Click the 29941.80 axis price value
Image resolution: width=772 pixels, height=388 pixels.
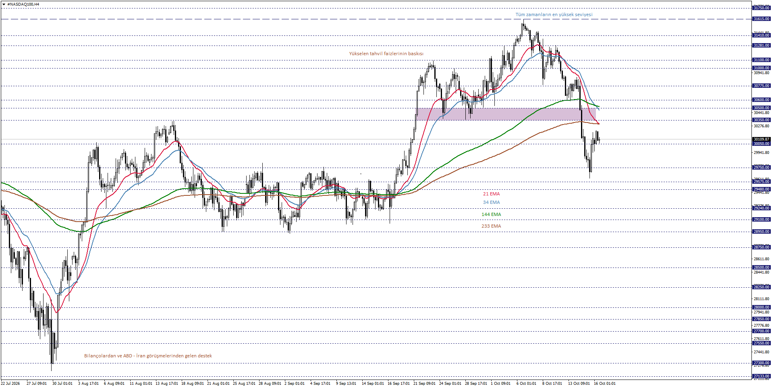(x=761, y=153)
